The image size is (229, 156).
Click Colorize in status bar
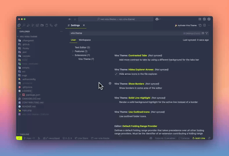pos(184,138)
